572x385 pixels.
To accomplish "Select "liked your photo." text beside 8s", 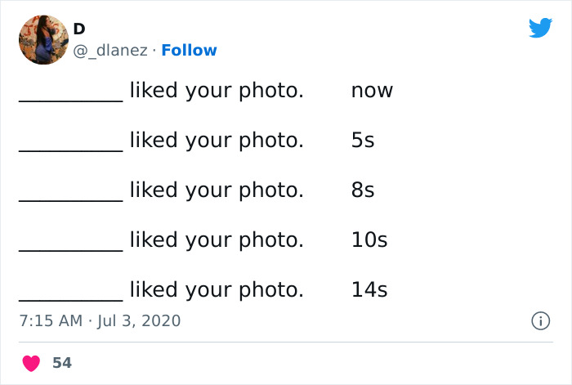I will [x=216, y=190].
